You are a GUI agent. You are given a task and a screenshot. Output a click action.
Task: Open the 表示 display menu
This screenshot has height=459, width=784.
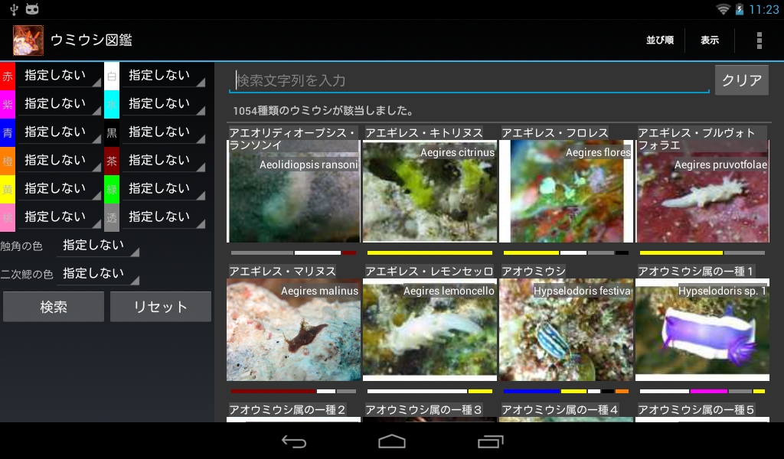(x=710, y=40)
